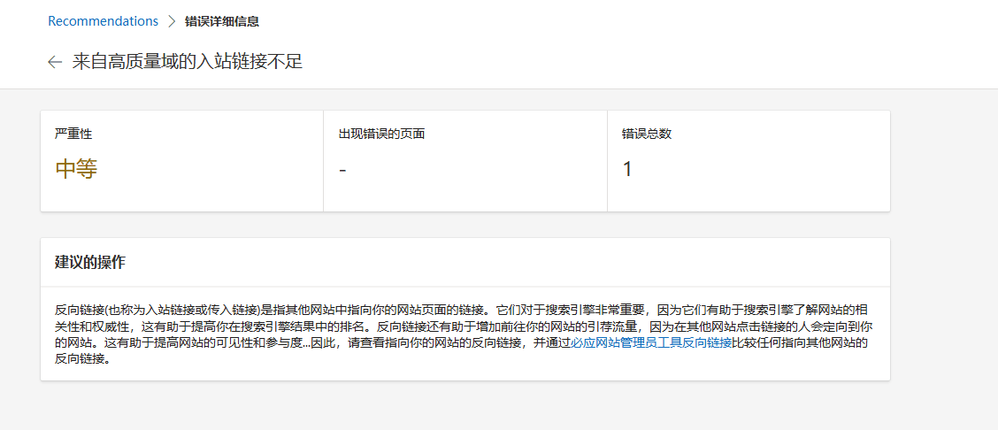
Task: Click the breadcrumb chevron separator
Action: (x=172, y=21)
